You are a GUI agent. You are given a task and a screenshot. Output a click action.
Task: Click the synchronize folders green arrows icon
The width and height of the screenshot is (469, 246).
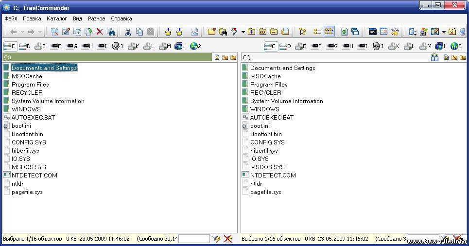[x=344, y=32]
